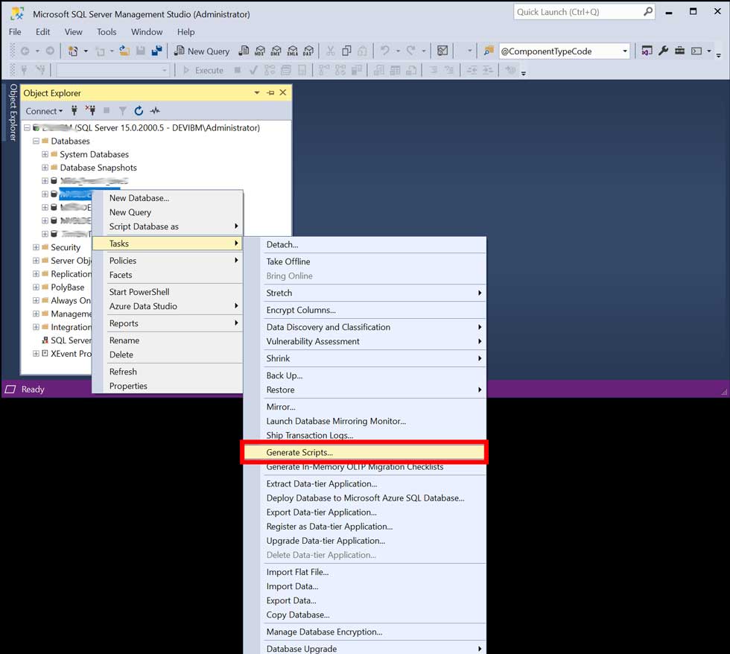Collapse the server root node
This screenshot has width=730, height=654.
pos(27,127)
